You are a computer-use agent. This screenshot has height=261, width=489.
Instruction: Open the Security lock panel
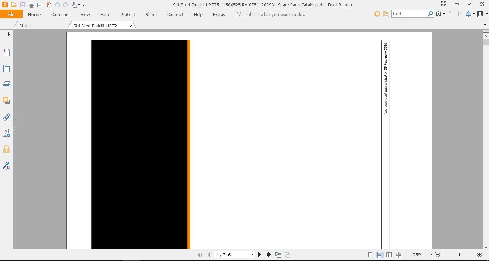point(6,149)
